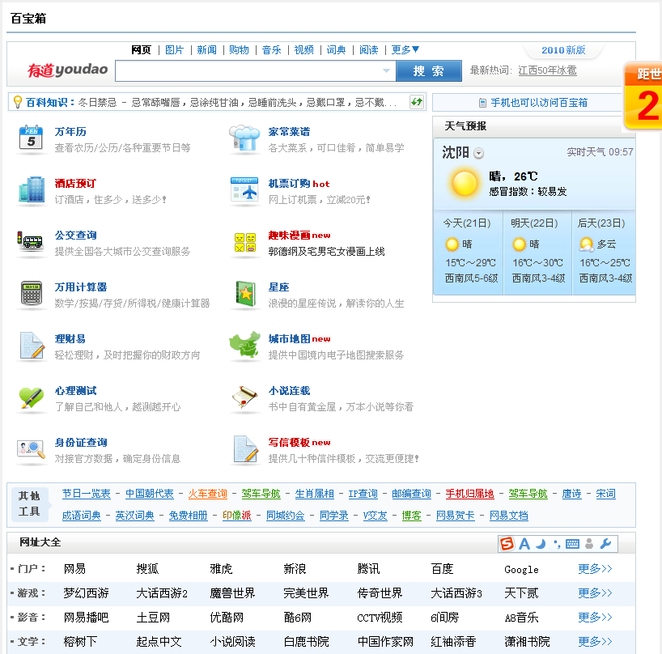Screen dimensions: 662x654
Task: Open the 网易贺卡 link
Action: 455,516
